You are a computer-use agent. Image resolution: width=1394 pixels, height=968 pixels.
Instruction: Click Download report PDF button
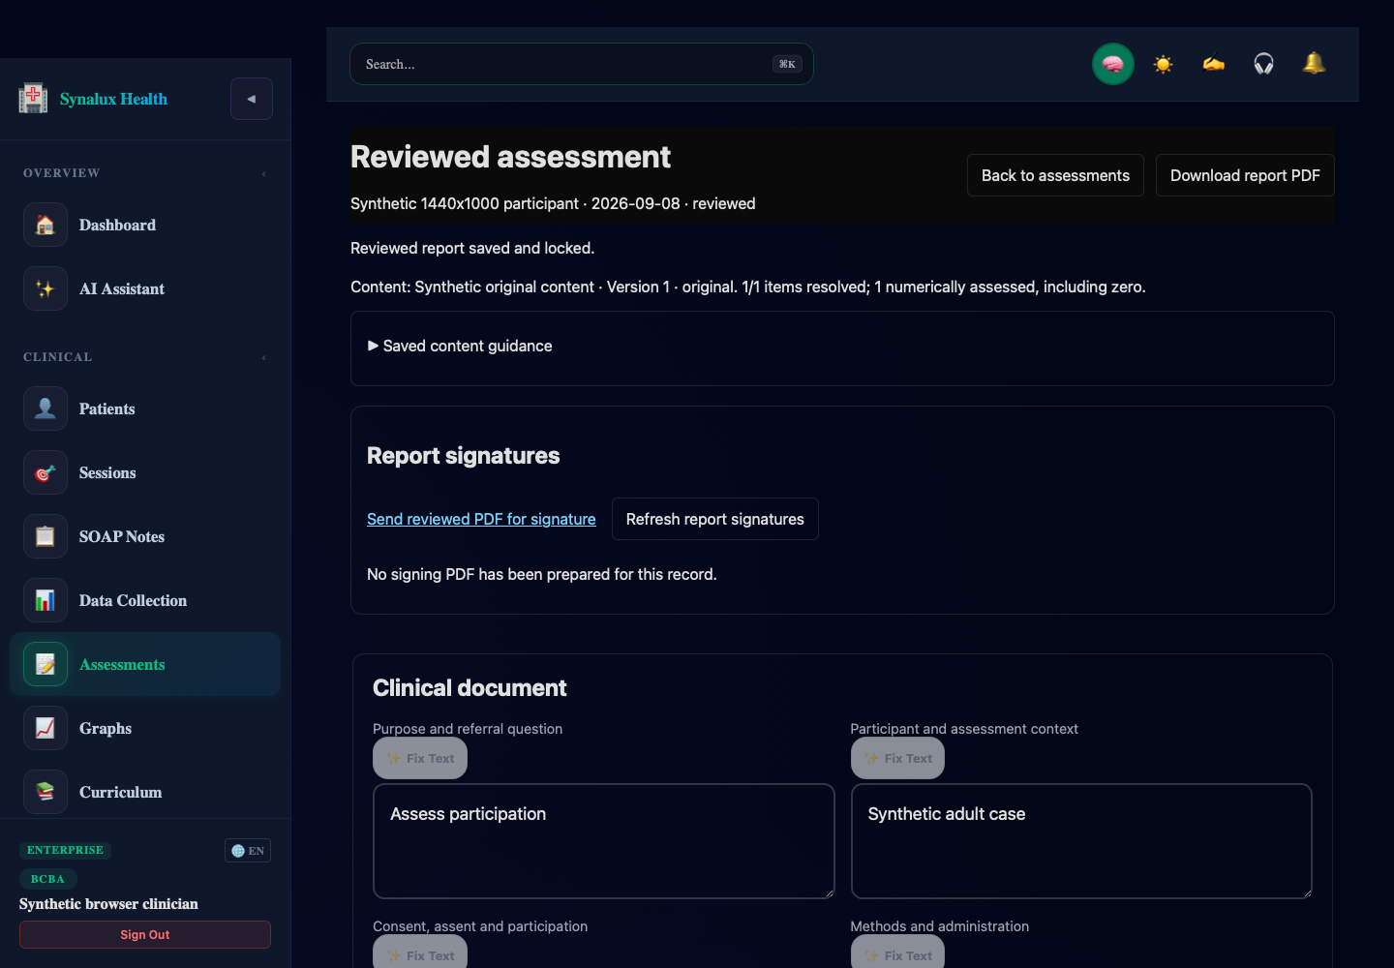pyautogui.click(x=1245, y=175)
